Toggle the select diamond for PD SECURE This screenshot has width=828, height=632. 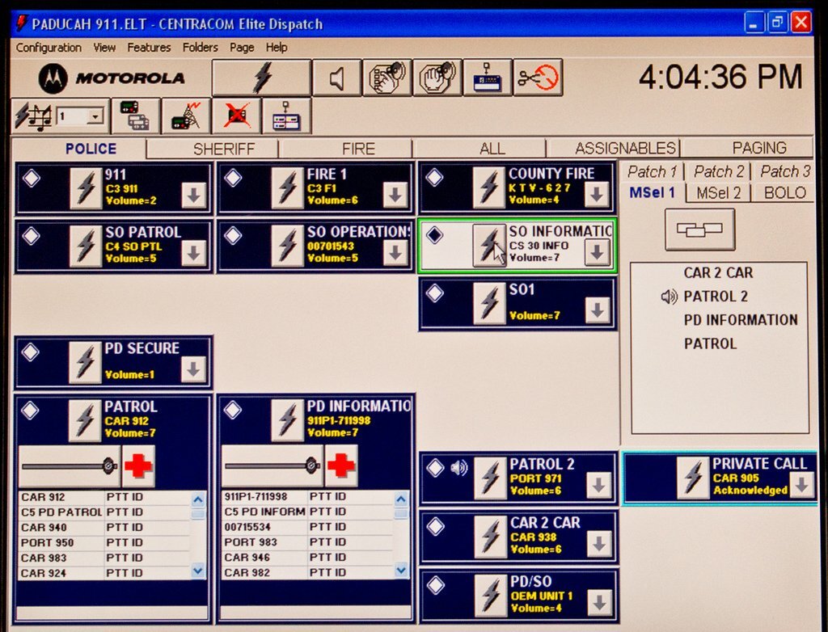[31, 352]
